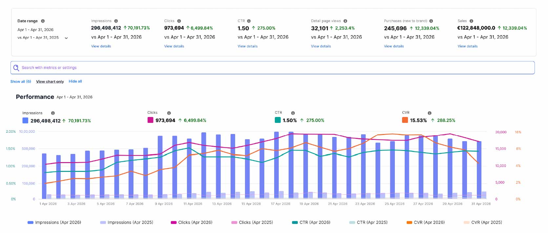Click the teal CTR color swatch above chart
Viewport: 548px width, 233px height.
coord(278,120)
